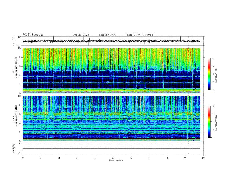229x177 pixels.
Task: Click the '-7' label on ch.1 color bar
Action: point(213,90)
